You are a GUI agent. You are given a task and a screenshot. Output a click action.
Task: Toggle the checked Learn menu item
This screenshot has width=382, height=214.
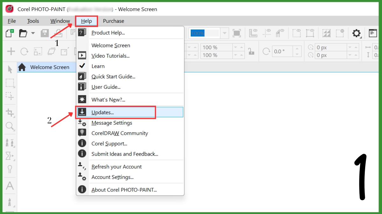(x=130, y=66)
